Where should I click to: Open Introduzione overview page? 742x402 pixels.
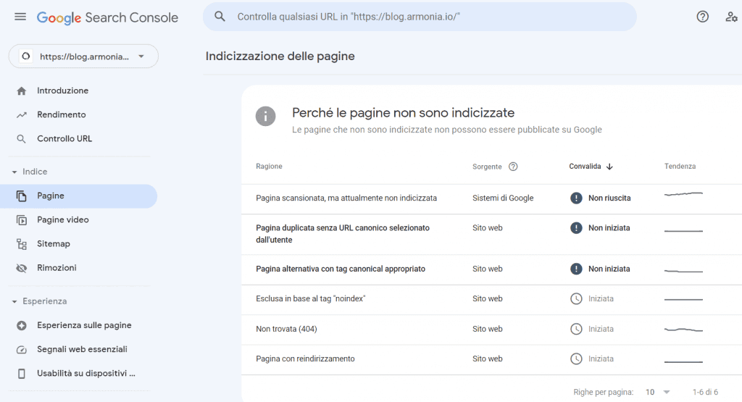coord(63,91)
